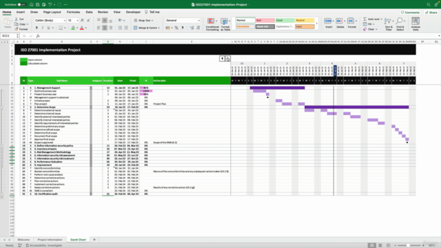The height and width of the screenshot is (248, 441).
Task: Click Merge & Centre button
Action: click(147, 28)
